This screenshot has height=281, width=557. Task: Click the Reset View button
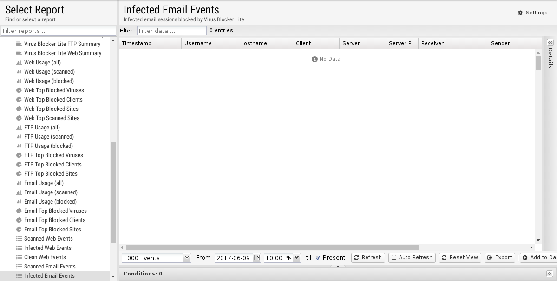tap(460, 258)
